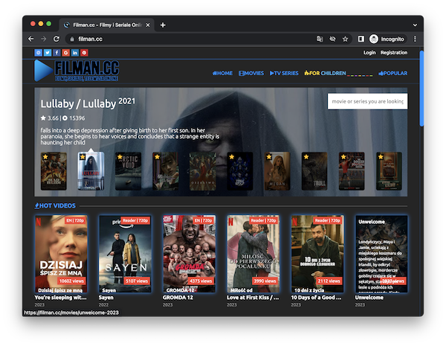Click the site lock icon in address bar
This screenshot has width=446, height=346.
point(72,39)
